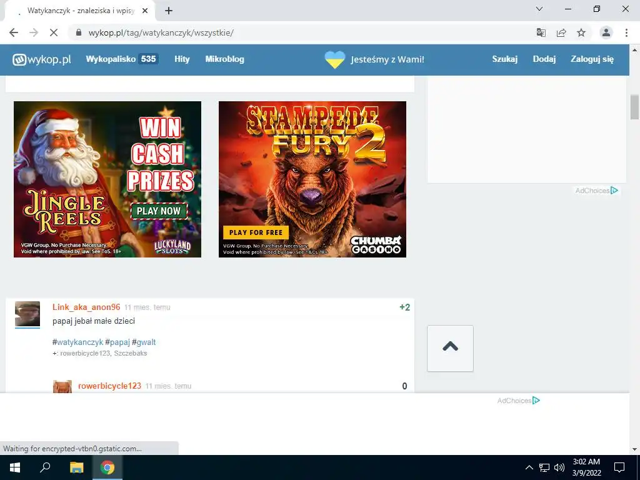Open site info via the padlock icon

coord(79,32)
